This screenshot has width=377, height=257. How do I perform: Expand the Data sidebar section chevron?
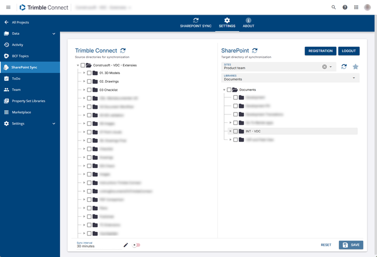tap(54, 34)
